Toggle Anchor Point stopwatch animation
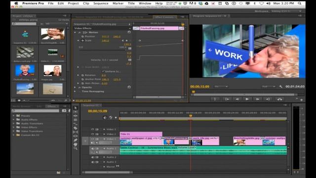316x178 pixels. click(82, 79)
